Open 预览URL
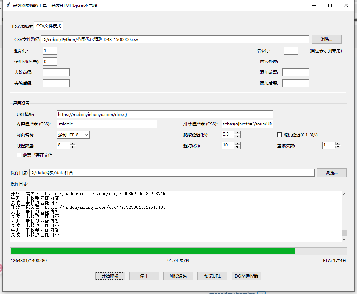Image resolution: width=357 pixels, height=294 pixels. 212,276
